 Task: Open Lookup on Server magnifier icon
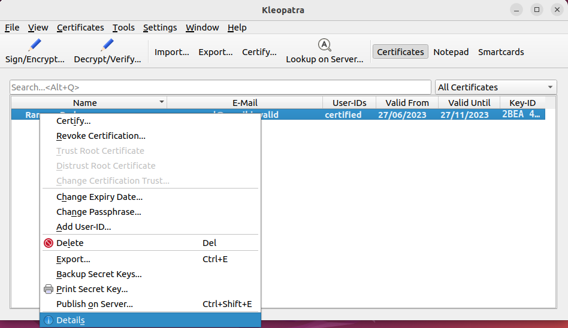point(325,45)
